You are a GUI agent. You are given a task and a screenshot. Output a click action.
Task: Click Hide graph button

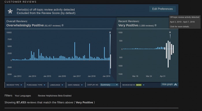click(x=169, y=84)
